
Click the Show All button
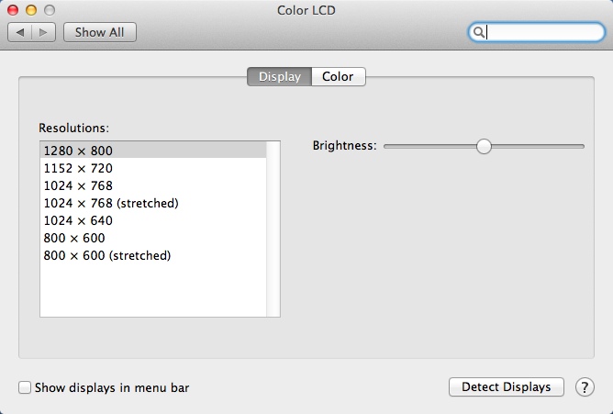[x=100, y=32]
